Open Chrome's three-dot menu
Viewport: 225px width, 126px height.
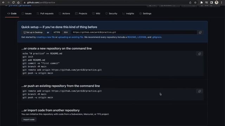221,2
